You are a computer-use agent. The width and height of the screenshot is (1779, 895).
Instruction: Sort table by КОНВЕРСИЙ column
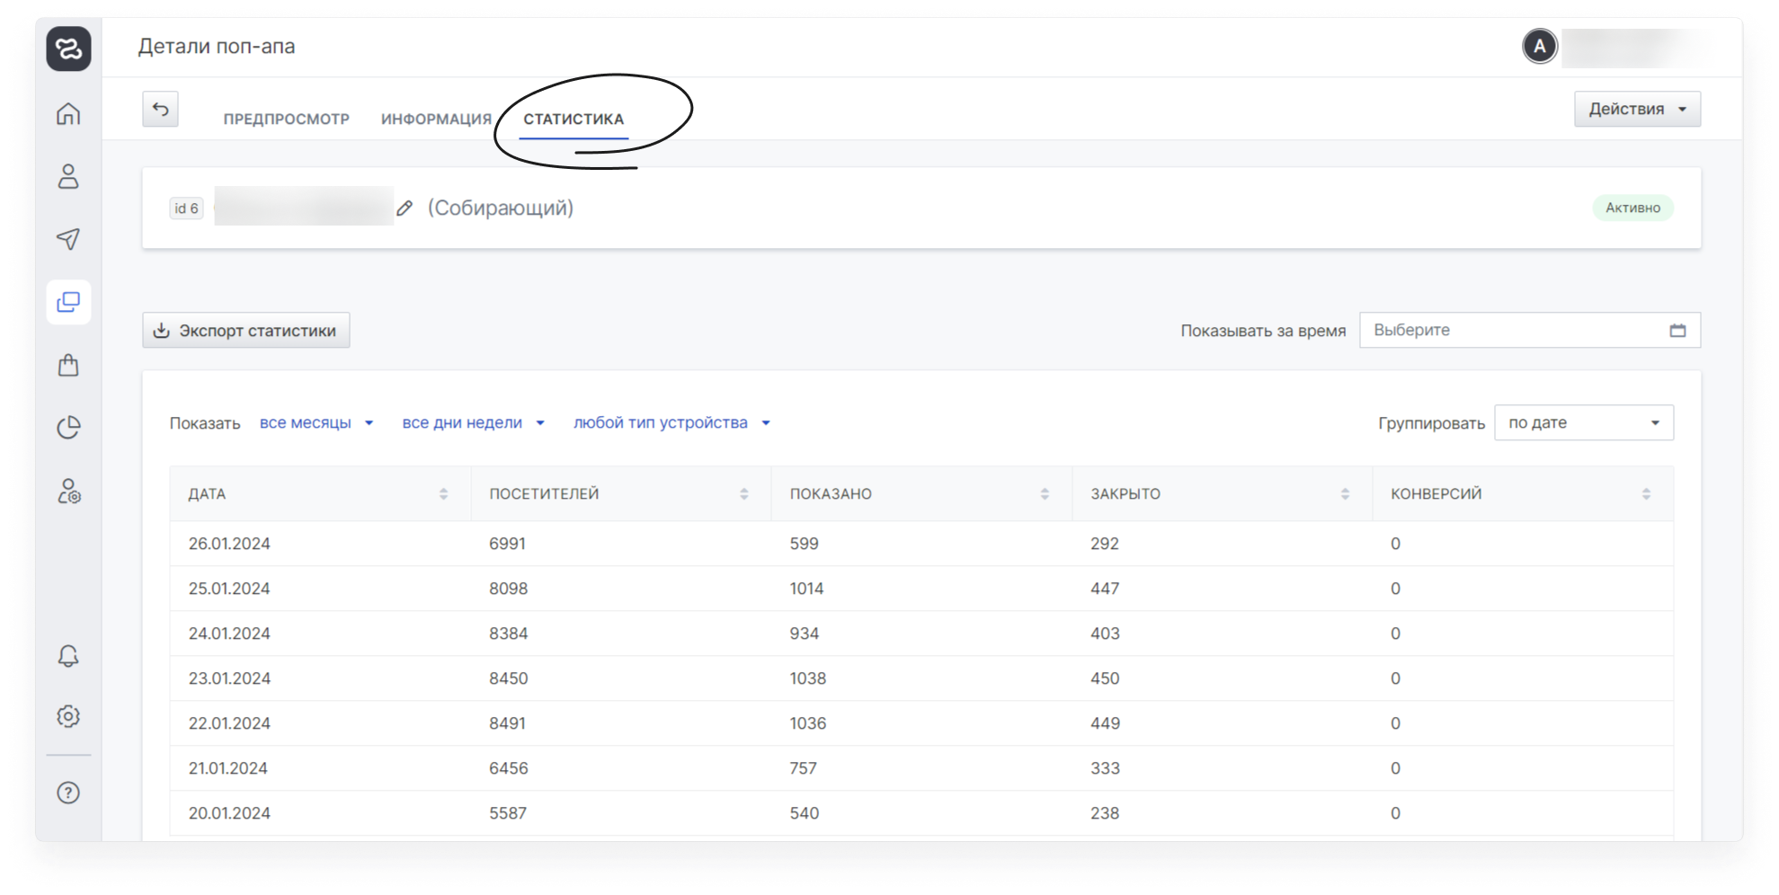point(1646,494)
